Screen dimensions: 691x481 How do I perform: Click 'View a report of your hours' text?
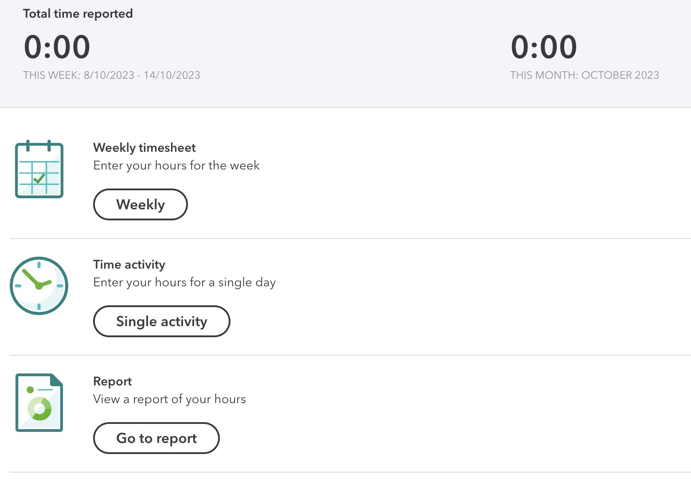point(169,399)
